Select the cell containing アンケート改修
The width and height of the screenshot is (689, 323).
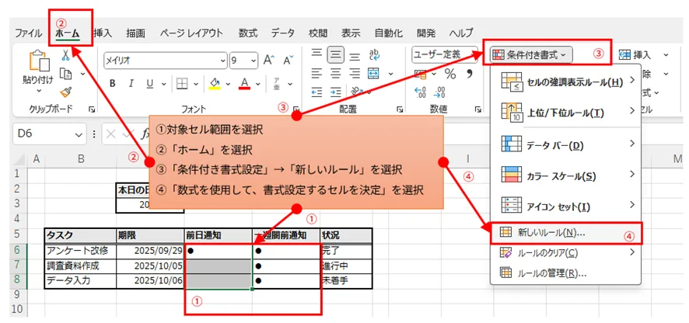pos(80,251)
